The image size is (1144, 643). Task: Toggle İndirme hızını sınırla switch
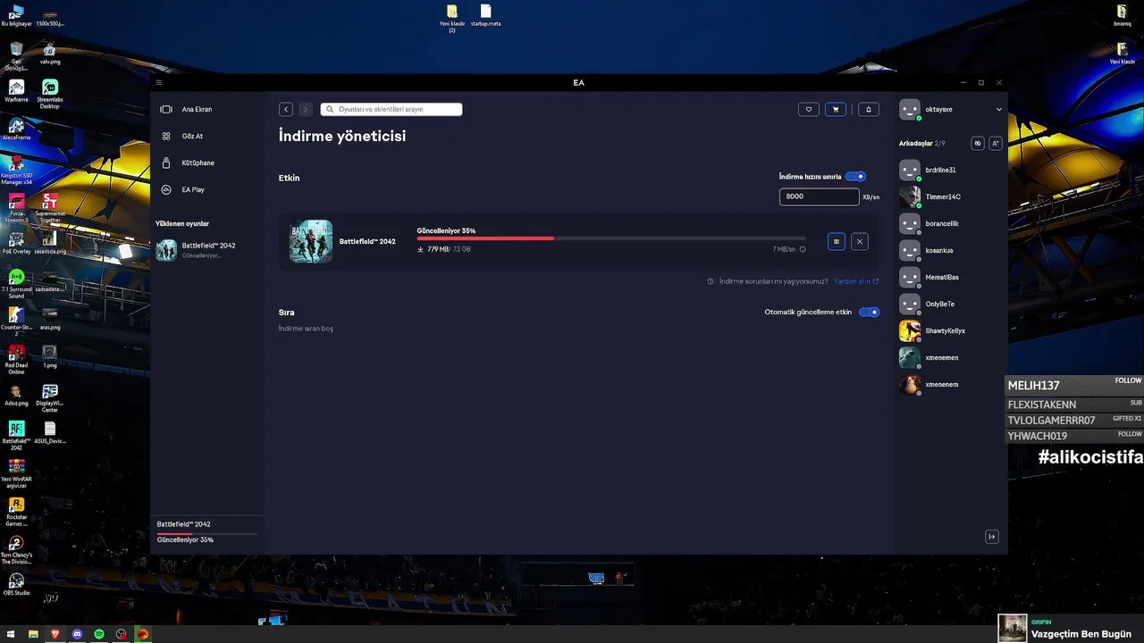click(x=855, y=177)
